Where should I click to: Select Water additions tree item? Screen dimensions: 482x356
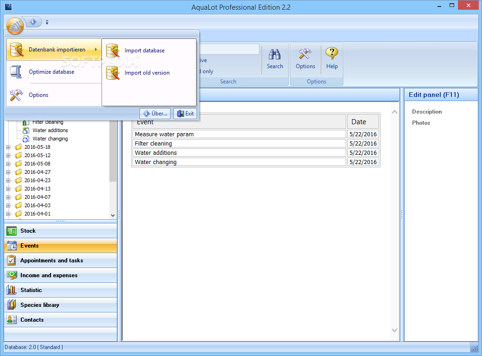coord(50,130)
